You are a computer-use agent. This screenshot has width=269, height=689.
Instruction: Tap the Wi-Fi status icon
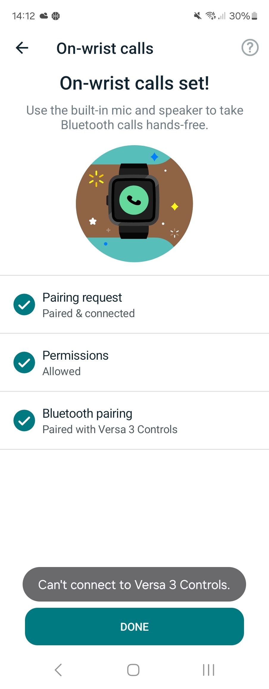click(210, 15)
